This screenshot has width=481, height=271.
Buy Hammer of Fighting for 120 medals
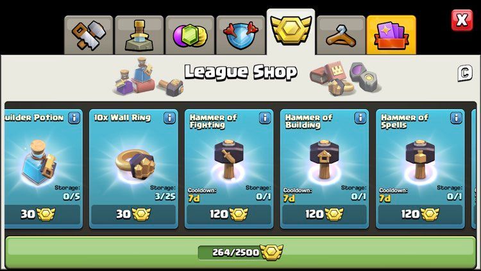pyautogui.click(x=229, y=214)
